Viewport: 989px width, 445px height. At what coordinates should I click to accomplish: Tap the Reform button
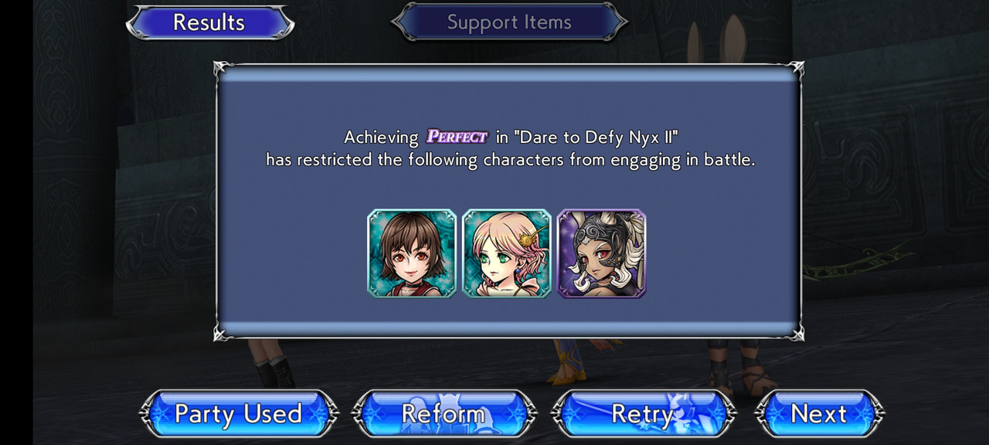tap(444, 414)
